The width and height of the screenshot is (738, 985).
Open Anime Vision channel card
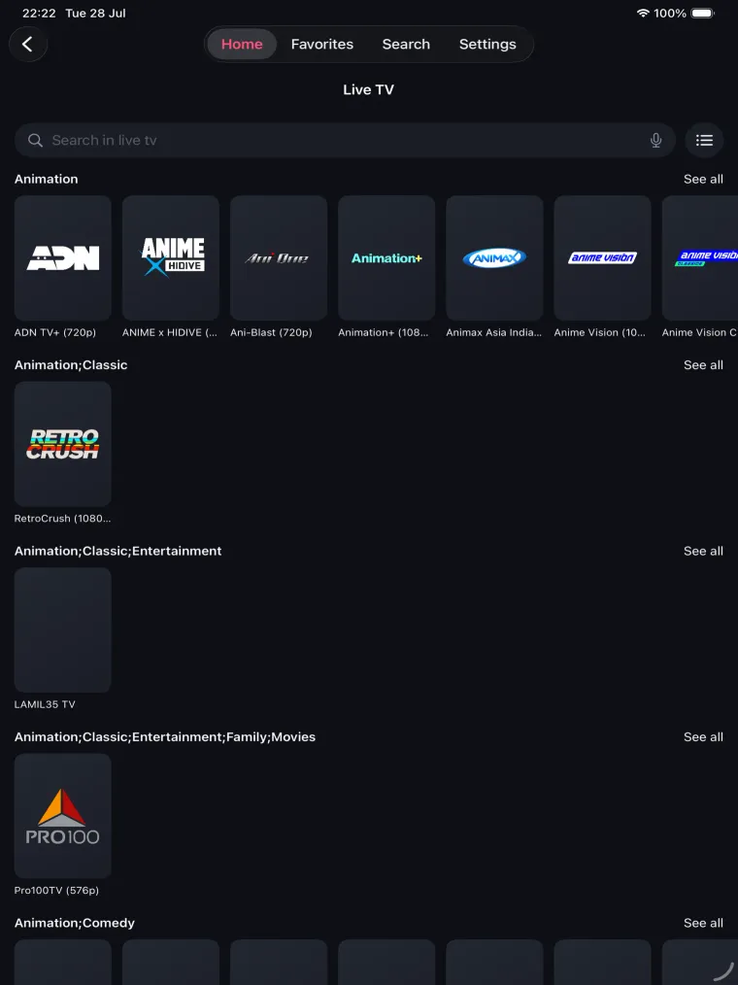click(603, 258)
